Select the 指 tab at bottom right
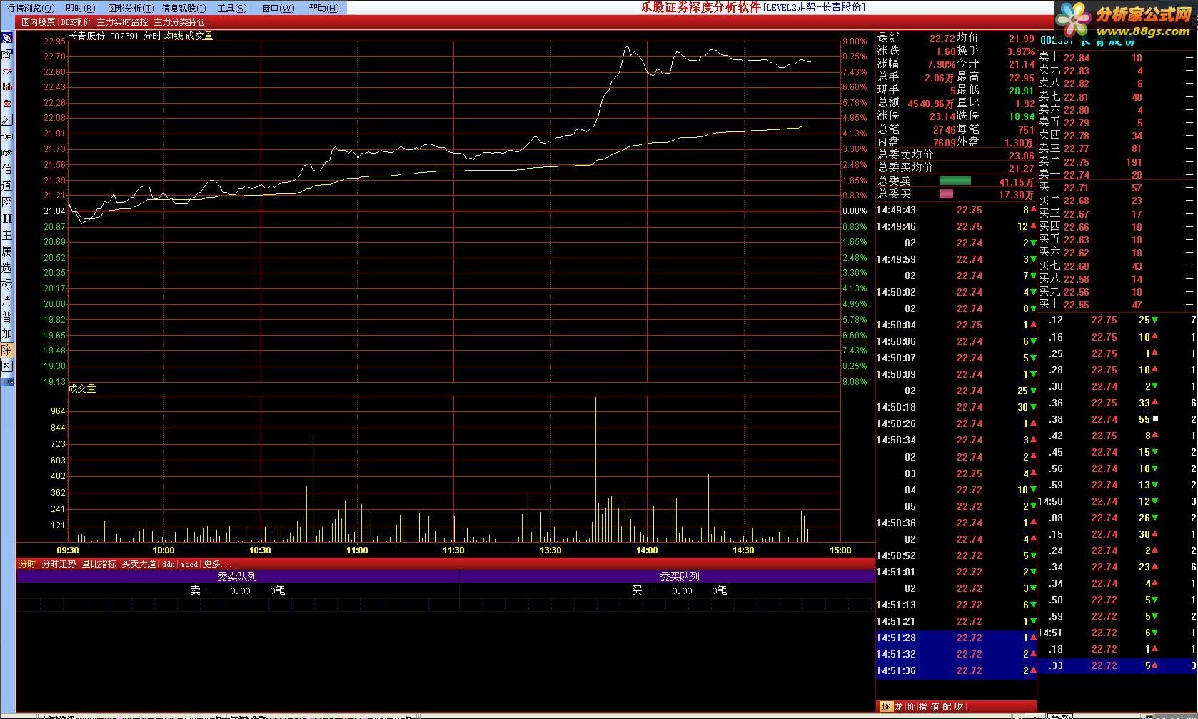1198x719 pixels. [922, 707]
